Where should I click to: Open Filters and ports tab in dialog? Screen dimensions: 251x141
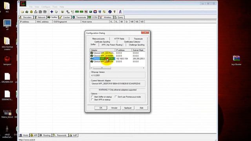click(98, 39)
